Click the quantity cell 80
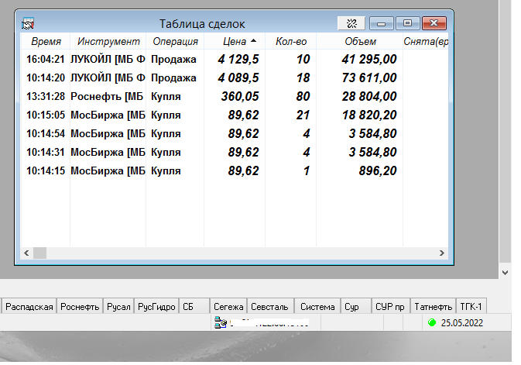The width and height of the screenshot is (521, 365). [303, 97]
